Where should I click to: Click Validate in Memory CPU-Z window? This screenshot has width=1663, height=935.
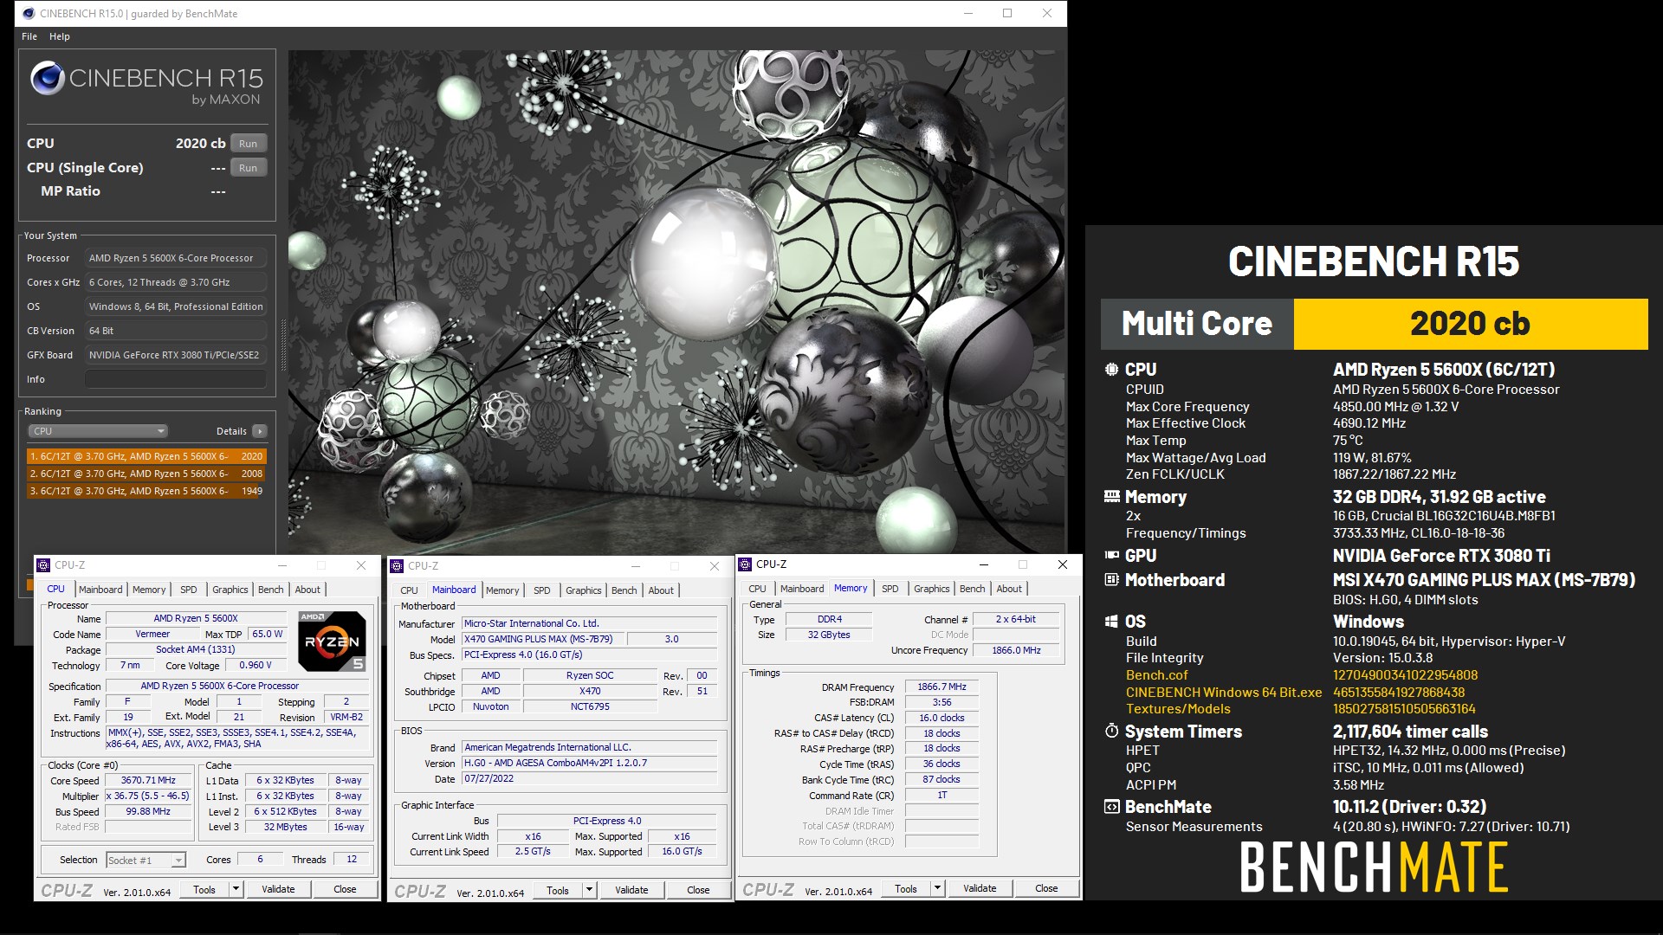pos(980,888)
